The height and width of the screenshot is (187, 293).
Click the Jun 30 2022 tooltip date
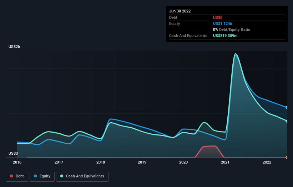[x=180, y=11]
